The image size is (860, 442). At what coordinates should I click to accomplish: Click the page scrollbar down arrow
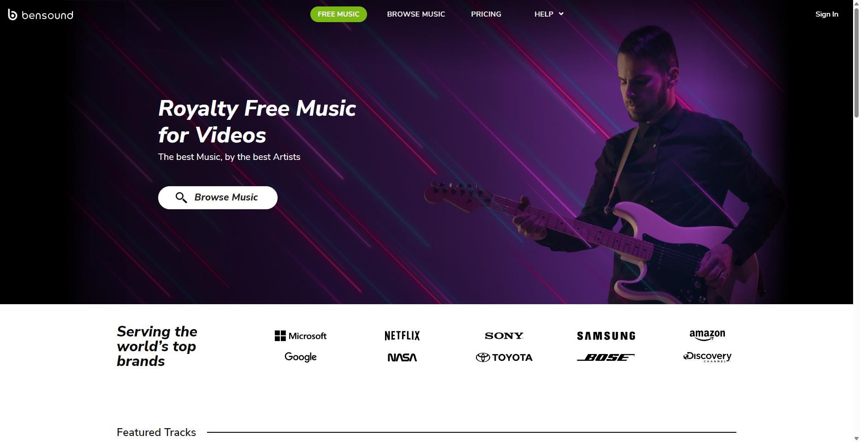(x=856, y=438)
